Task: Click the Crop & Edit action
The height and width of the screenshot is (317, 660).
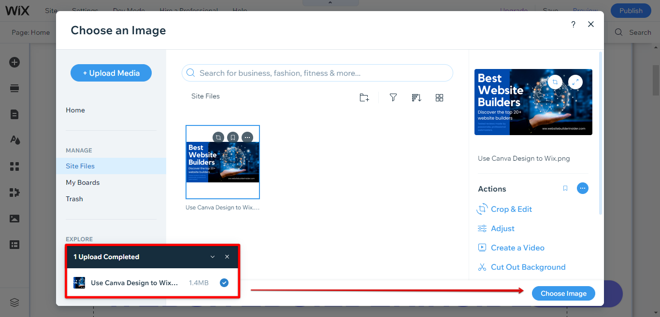Action: pyautogui.click(x=511, y=209)
